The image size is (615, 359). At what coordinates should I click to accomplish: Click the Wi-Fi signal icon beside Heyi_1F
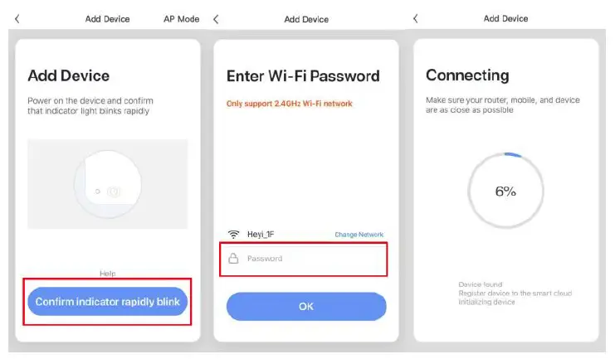[233, 235]
